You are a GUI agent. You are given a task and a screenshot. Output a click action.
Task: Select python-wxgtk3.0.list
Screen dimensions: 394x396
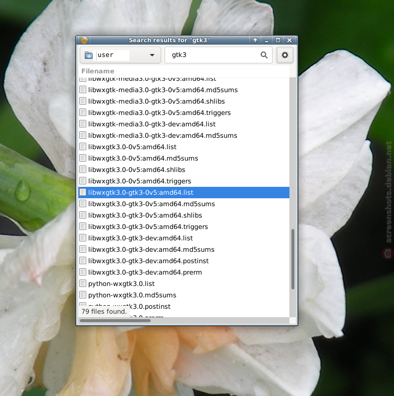point(184,283)
